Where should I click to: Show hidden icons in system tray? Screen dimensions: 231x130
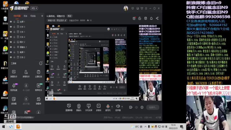pos(146,127)
